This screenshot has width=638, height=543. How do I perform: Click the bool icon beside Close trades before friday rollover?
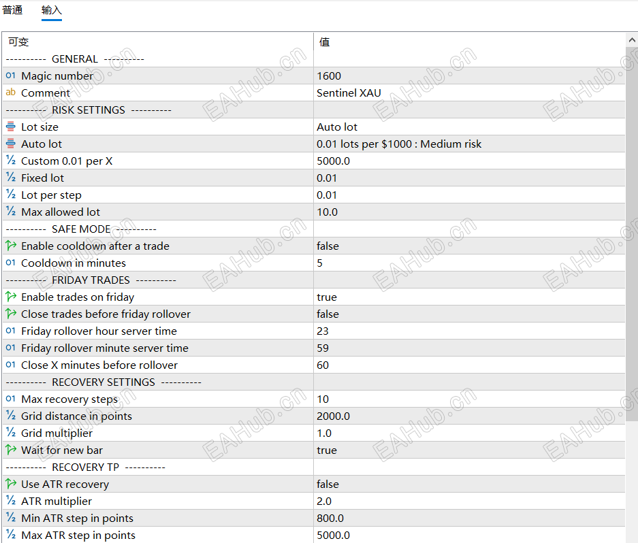[11, 314]
